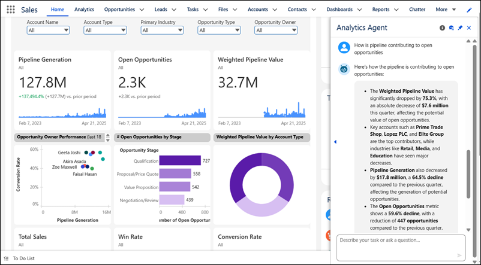Click the send arrow in the chat box
The width and height of the screenshot is (481, 265).
coord(459,255)
